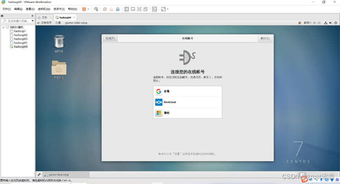Click the send Ctrl+Alt+Del toolbar icon
340x184 pixels.
coord(96,9)
